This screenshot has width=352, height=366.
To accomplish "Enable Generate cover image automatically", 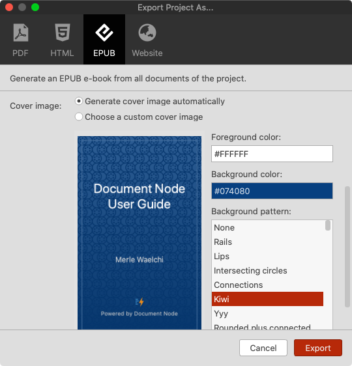I will (79, 102).
